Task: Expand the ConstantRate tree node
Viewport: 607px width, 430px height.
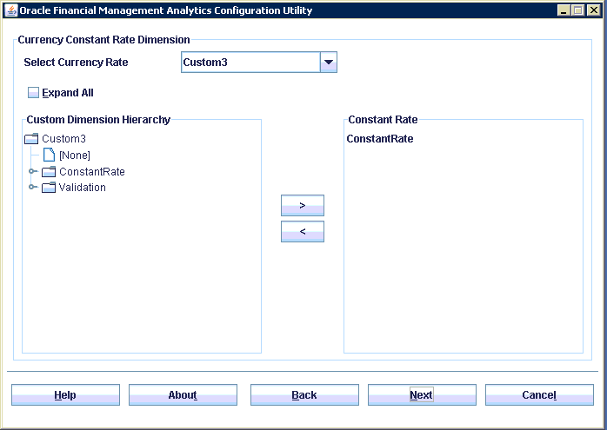Action: point(33,171)
